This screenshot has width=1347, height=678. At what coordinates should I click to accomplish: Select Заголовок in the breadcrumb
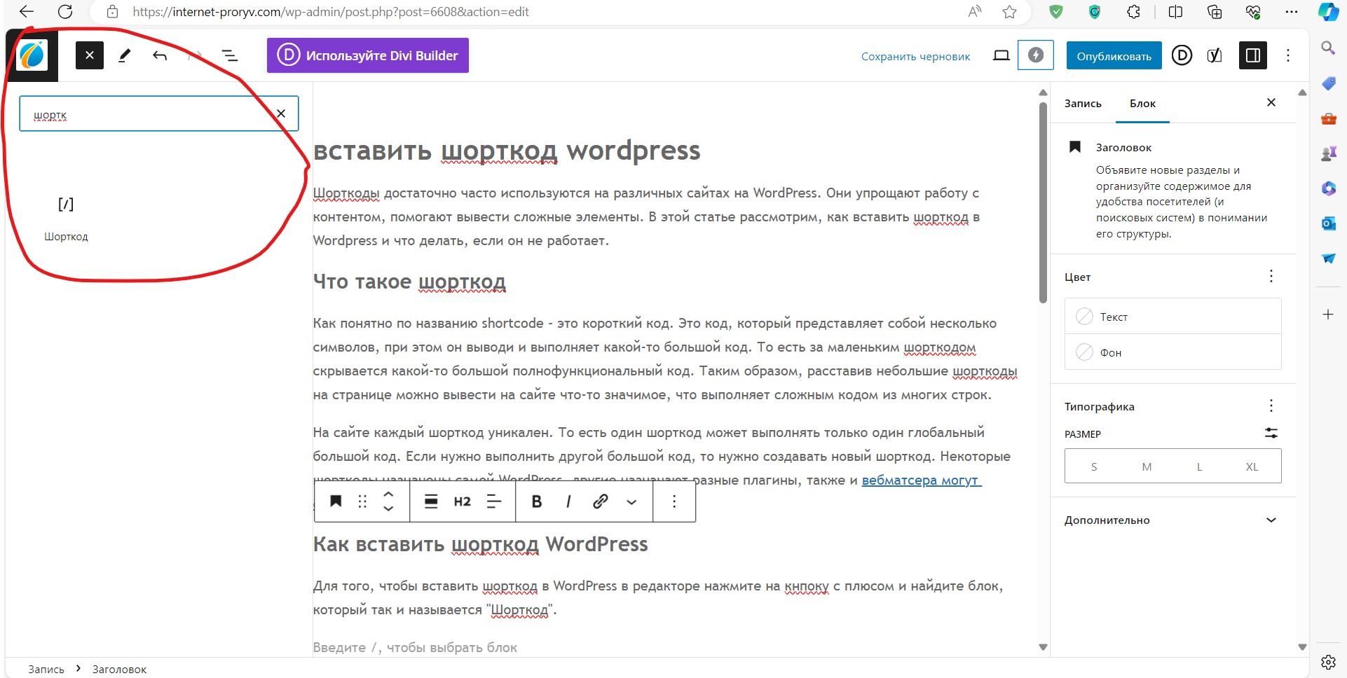[x=120, y=669]
